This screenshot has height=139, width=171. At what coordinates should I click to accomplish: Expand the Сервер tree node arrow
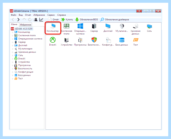tap(13, 42)
